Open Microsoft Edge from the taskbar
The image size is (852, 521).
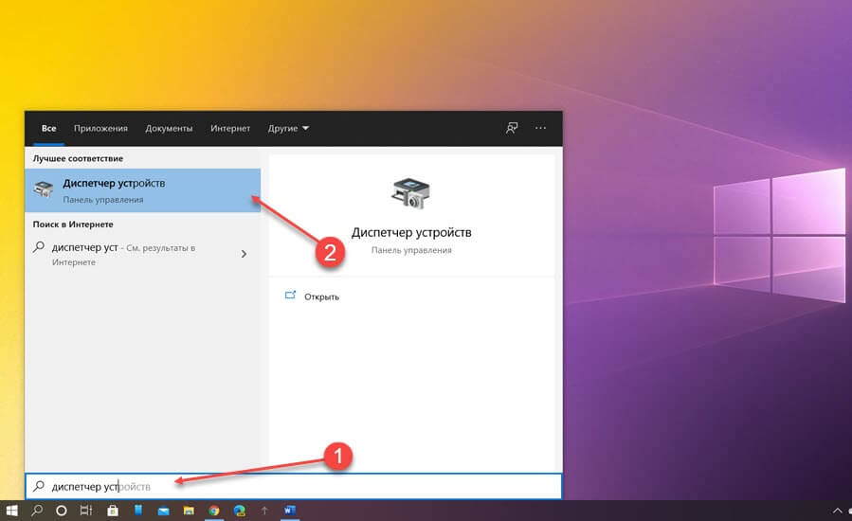tap(239, 511)
